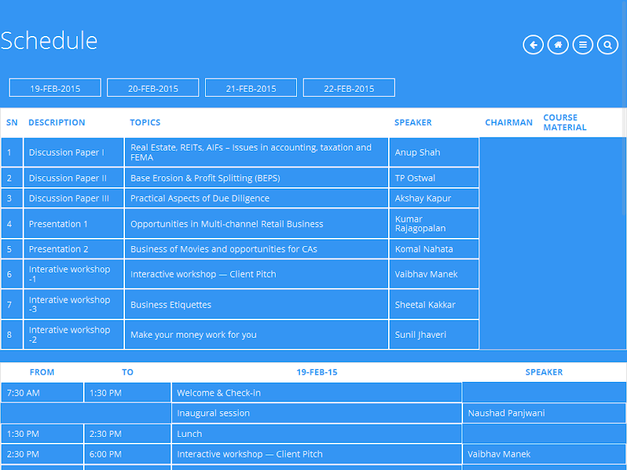Select the 7:30 AM start time cell
The image size is (627, 470).
pos(42,393)
